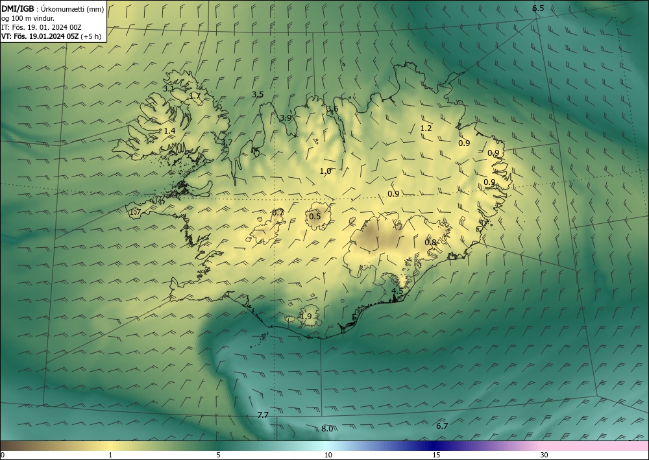Click the legend tick label 15
The image size is (649, 460).
coord(436,455)
